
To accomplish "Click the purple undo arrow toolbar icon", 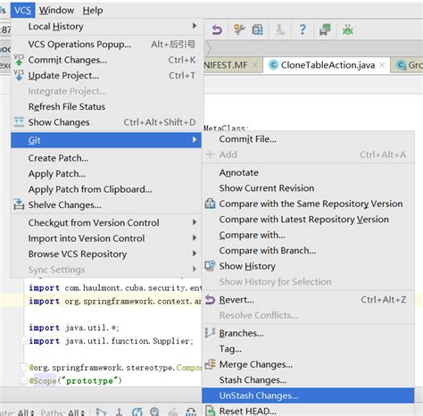I will click(x=217, y=29).
